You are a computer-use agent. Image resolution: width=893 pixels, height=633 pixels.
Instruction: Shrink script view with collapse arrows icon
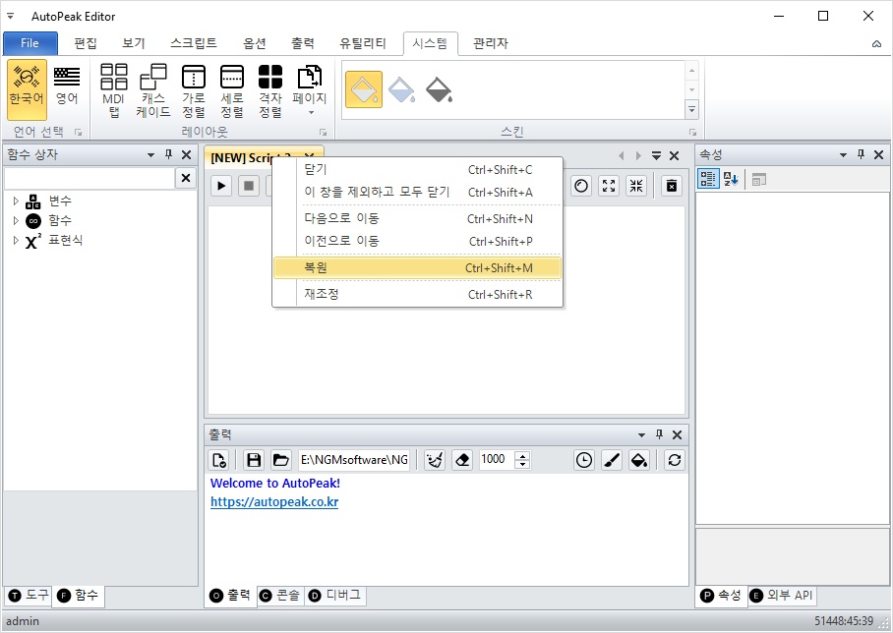pos(636,186)
